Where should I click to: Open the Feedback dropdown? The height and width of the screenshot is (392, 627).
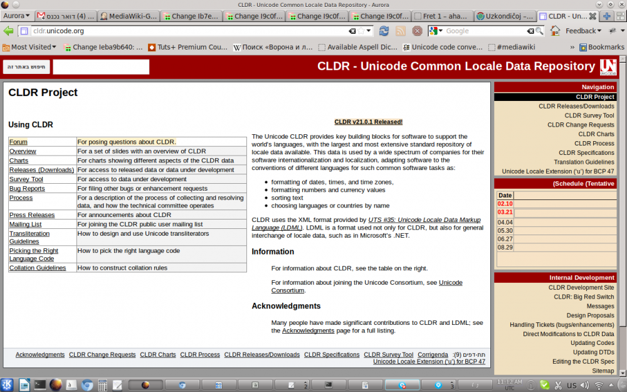tap(583, 31)
